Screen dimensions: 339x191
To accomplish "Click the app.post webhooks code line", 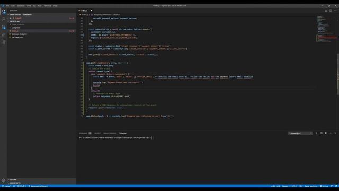I will (107, 63).
